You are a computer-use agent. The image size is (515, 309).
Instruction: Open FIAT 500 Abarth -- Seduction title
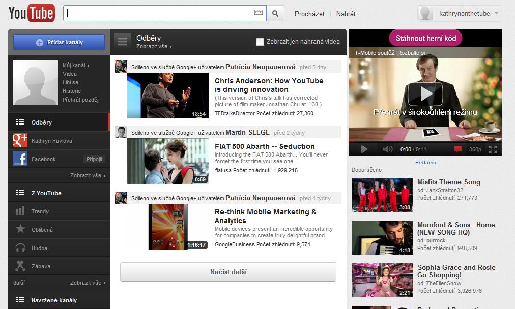pos(265,146)
